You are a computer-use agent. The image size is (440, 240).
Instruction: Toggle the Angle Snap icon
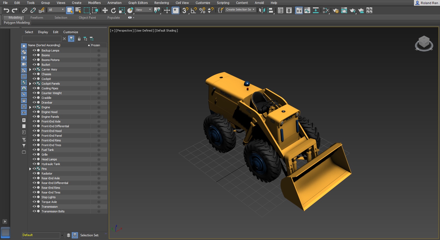pos(194,10)
